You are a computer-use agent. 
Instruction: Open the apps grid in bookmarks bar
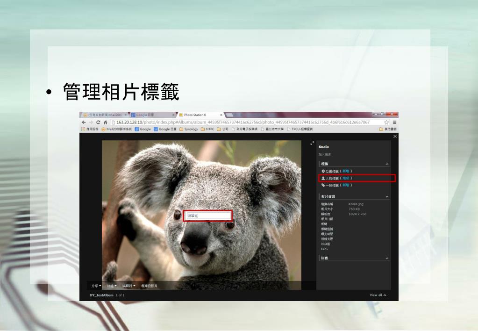[x=83, y=129]
